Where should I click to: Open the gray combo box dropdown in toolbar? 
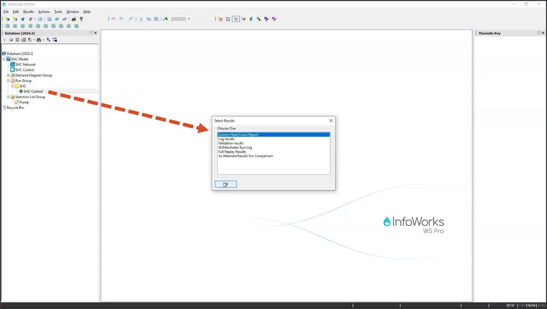(x=189, y=19)
